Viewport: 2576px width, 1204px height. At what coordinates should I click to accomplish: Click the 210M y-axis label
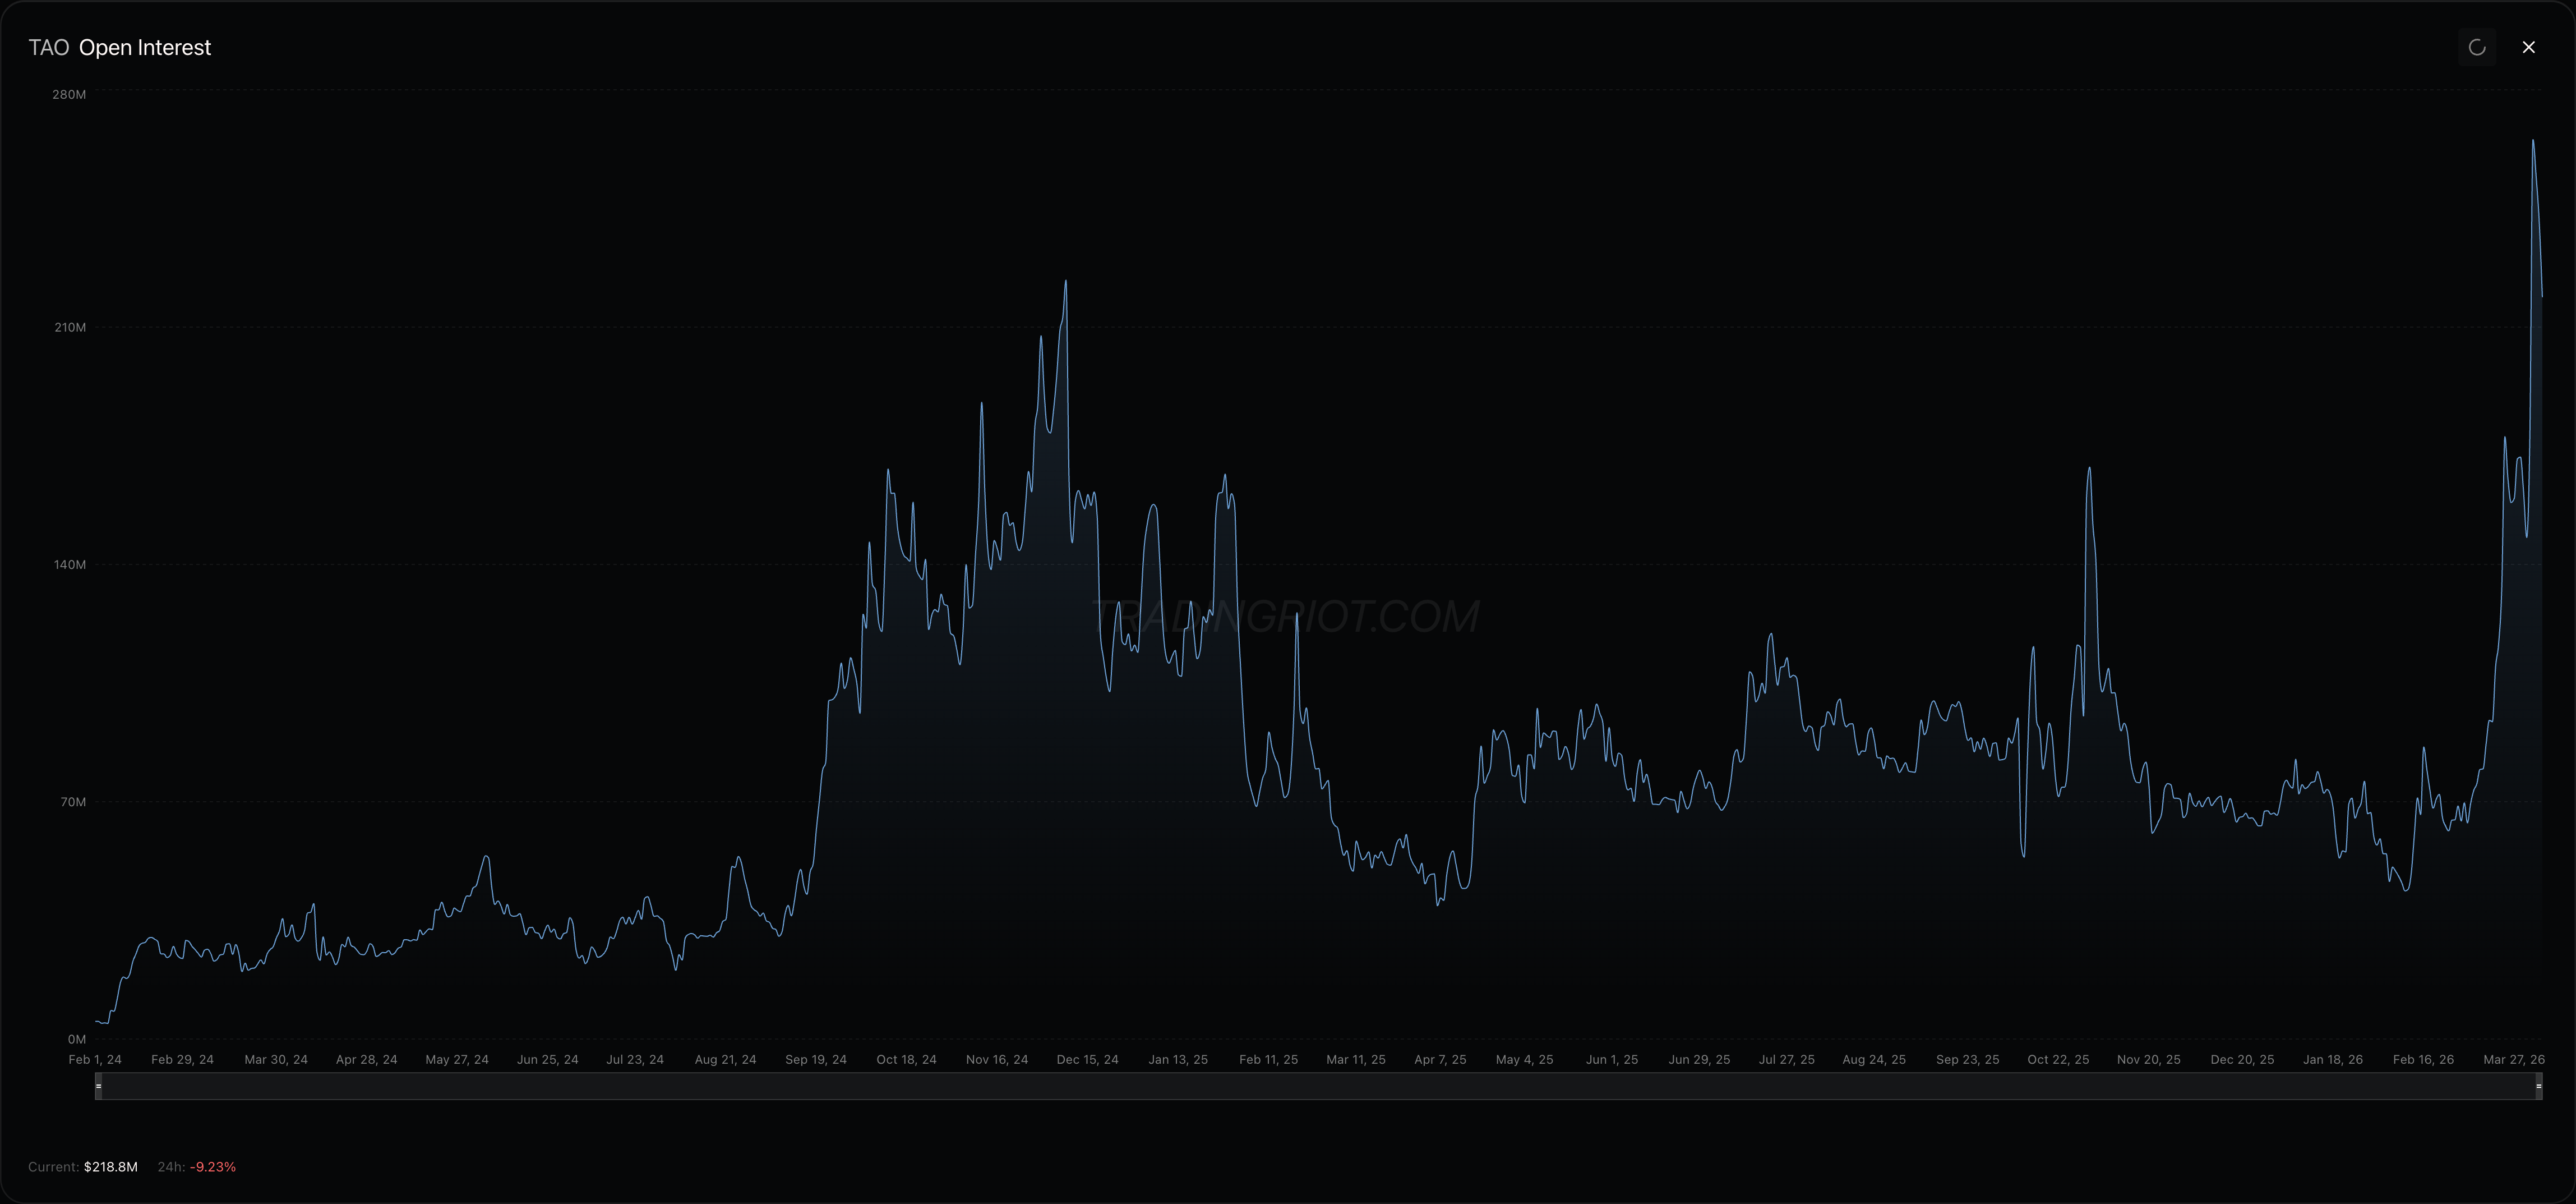[x=70, y=327]
